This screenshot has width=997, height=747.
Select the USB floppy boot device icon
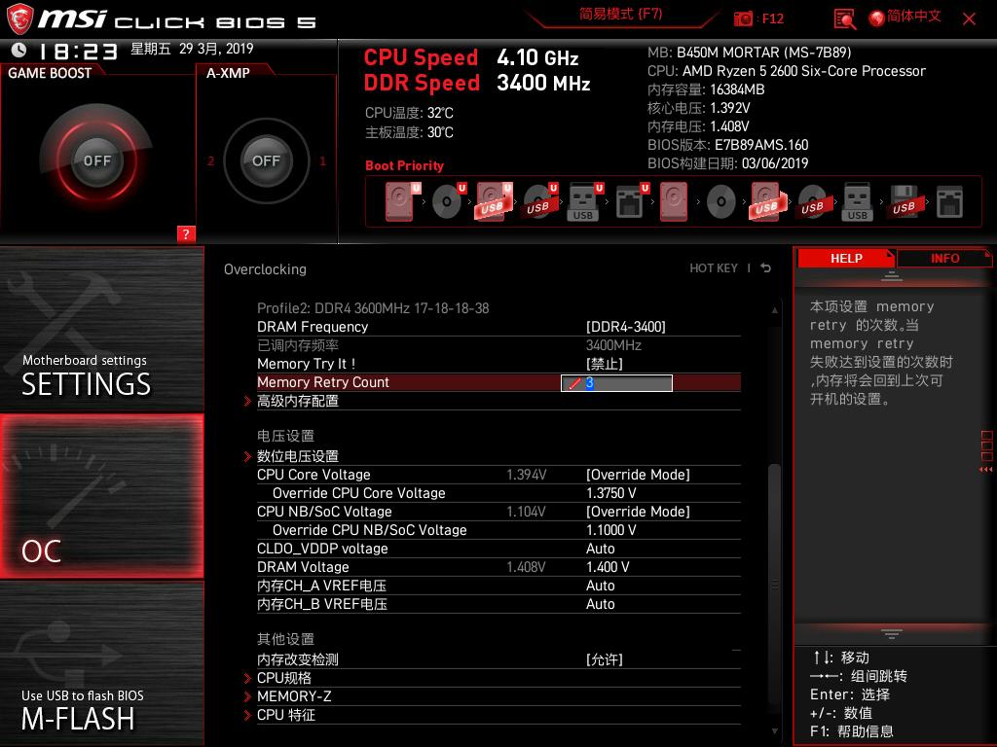[905, 201]
